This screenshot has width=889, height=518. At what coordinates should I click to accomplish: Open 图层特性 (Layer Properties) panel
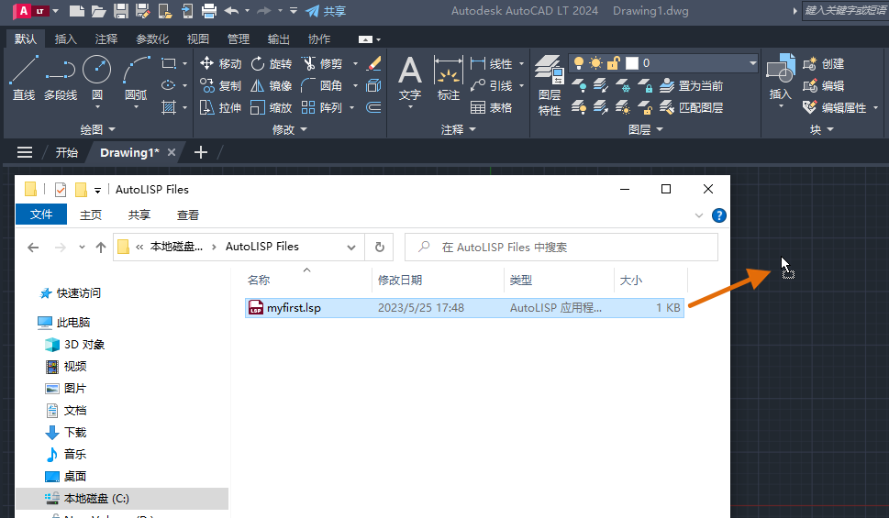(x=550, y=85)
